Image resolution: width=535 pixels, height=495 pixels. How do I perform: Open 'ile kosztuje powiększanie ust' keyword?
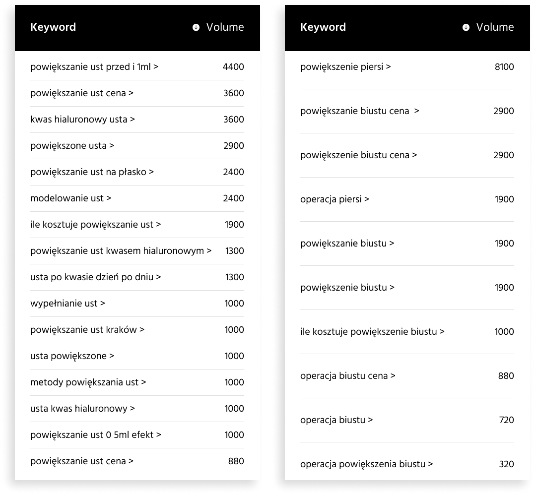click(95, 224)
